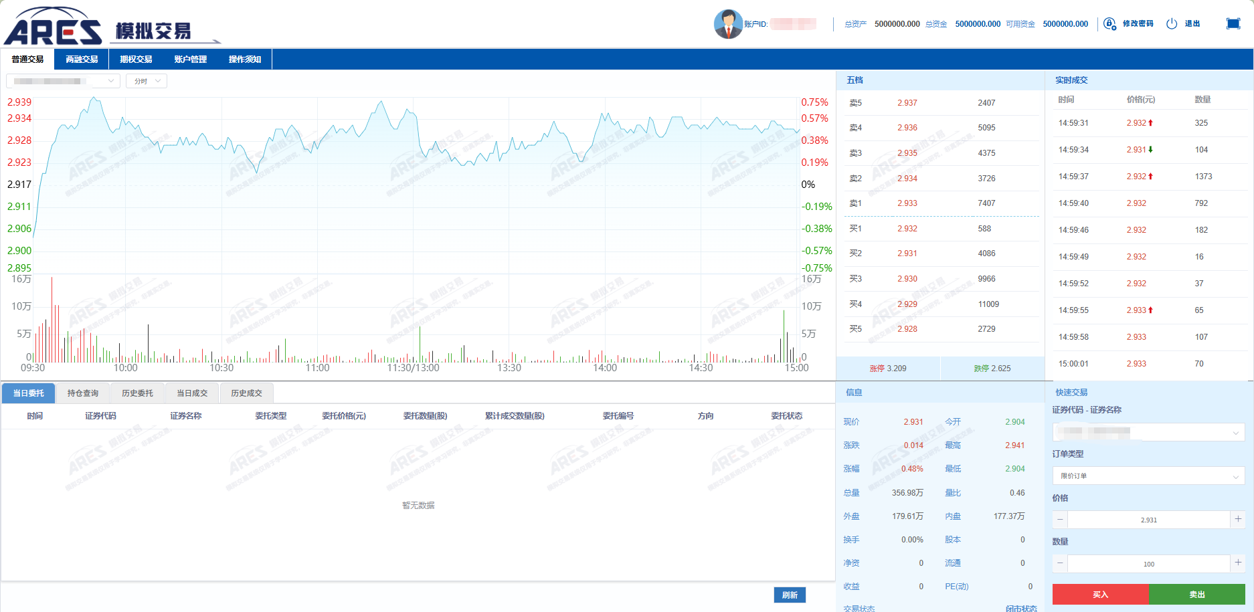Open the 分时 chart period dropdown
The image size is (1254, 612).
pyautogui.click(x=147, y=81)
